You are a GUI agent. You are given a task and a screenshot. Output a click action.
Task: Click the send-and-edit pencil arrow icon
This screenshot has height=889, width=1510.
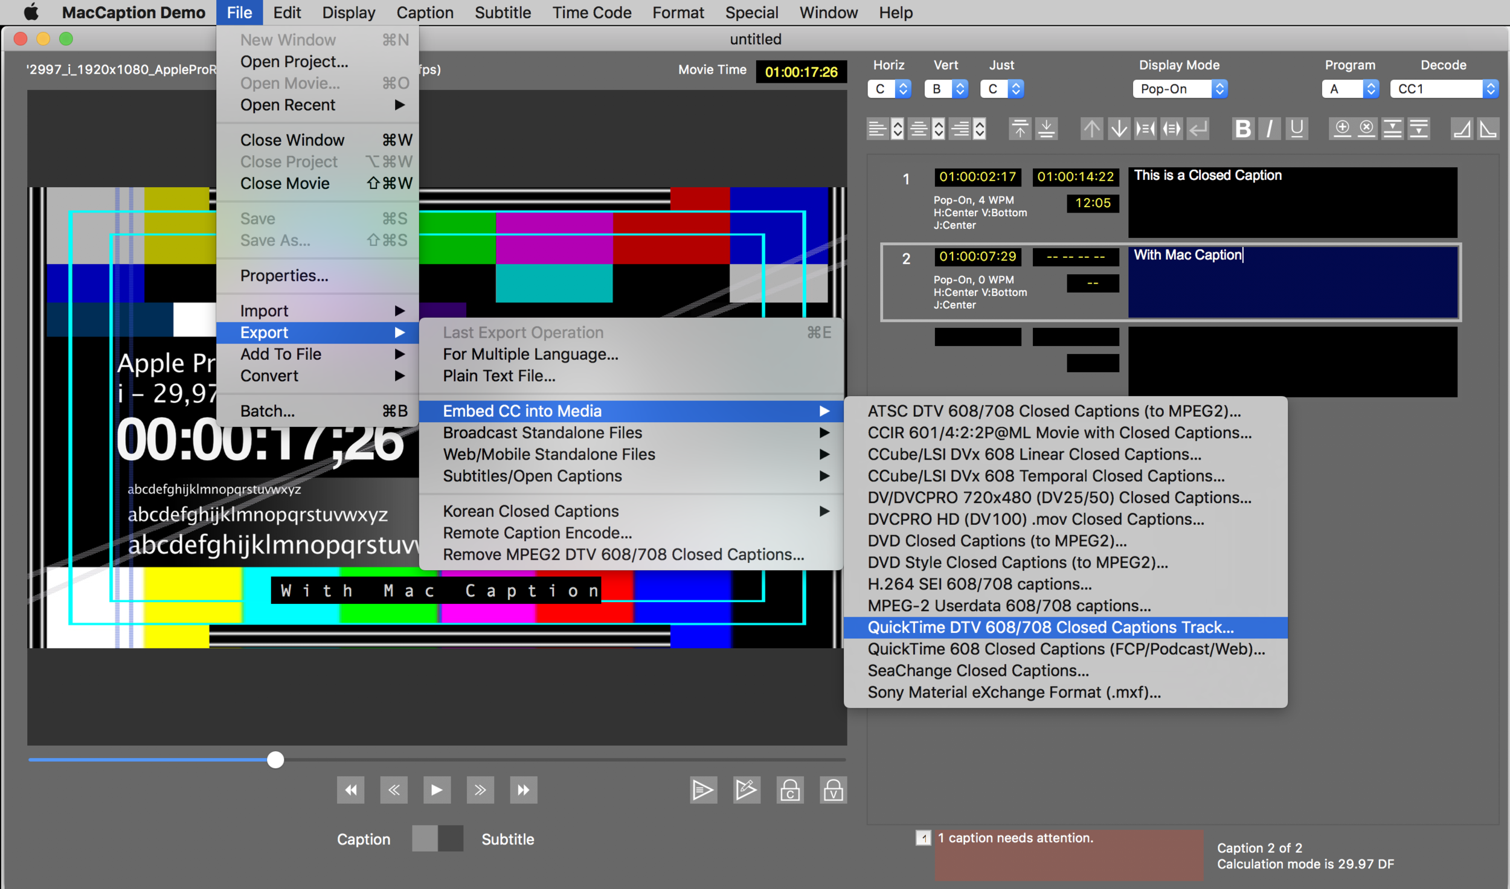click(747, 790)
